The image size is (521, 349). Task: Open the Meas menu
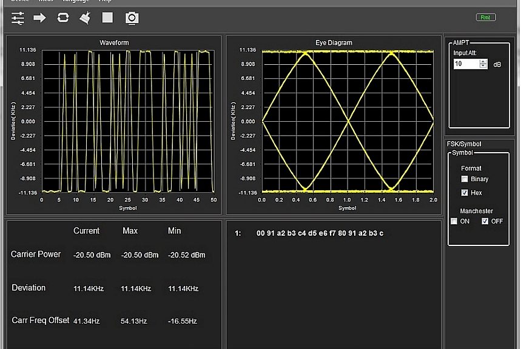pyautogui.click(x=45, y=1)
